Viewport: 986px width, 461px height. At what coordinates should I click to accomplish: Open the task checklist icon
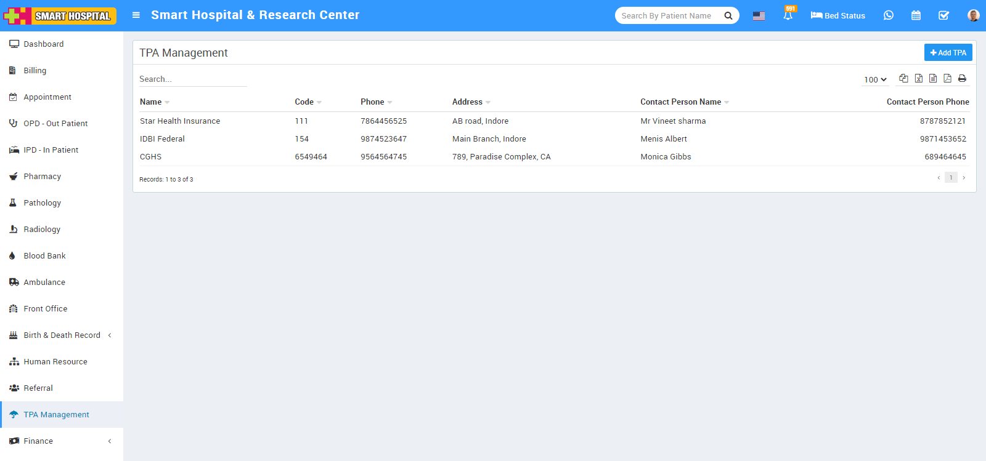[x=943, y=15]
